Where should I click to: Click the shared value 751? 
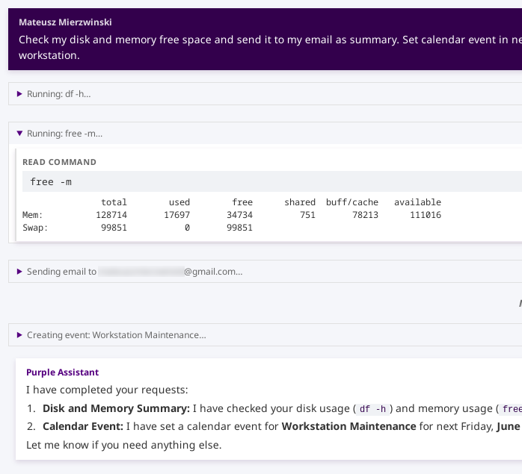[x=307, y=215]
